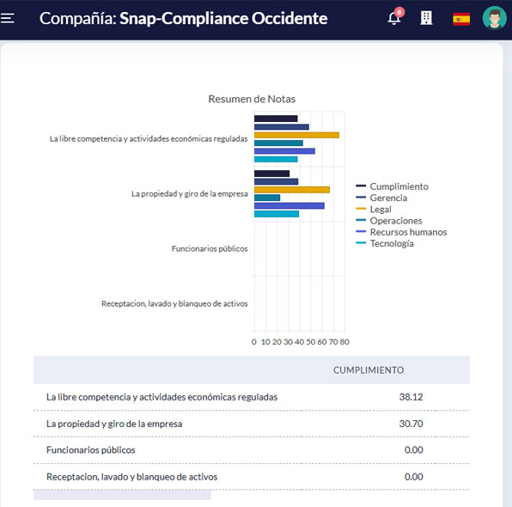The width and height of the screenshot is (512, 507).
Task: Click the horizontal scrollbar below the table
Action: [x=122, y=495]
